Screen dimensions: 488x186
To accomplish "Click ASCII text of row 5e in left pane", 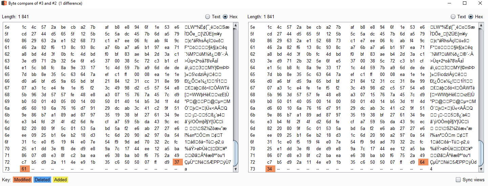I will tap(207, 27).
